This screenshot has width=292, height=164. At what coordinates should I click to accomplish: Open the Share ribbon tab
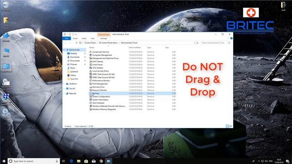click(84, 38)
